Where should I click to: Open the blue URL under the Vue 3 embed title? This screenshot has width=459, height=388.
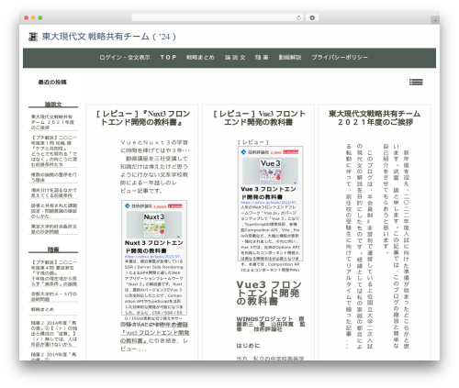point(269,203)
